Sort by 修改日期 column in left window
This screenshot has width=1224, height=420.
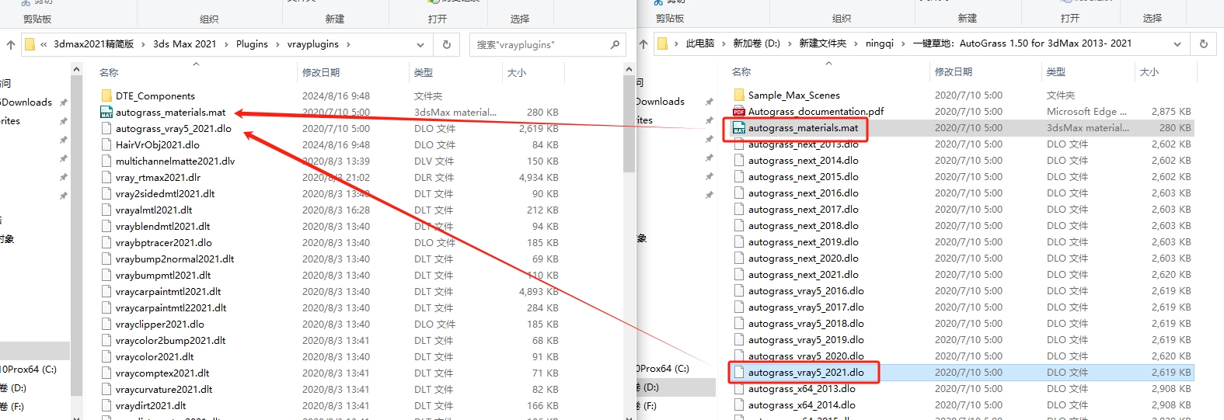click(x=321, y=72)
